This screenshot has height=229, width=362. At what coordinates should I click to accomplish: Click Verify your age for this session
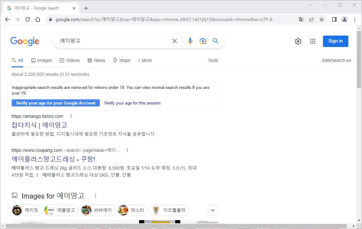coord(132,103)
